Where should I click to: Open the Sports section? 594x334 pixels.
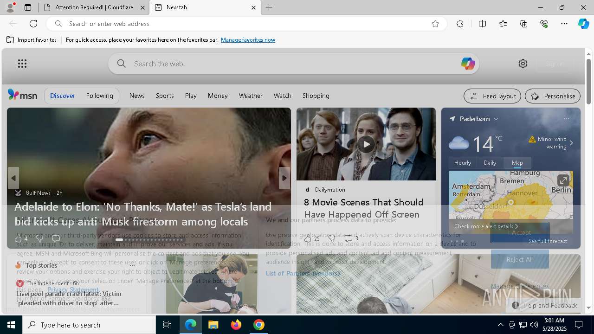[165, 96]
